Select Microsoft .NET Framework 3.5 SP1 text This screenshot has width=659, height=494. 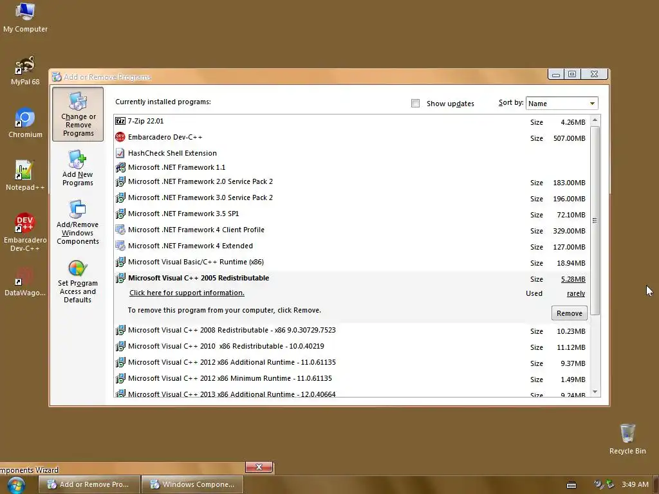click(183, 214)
